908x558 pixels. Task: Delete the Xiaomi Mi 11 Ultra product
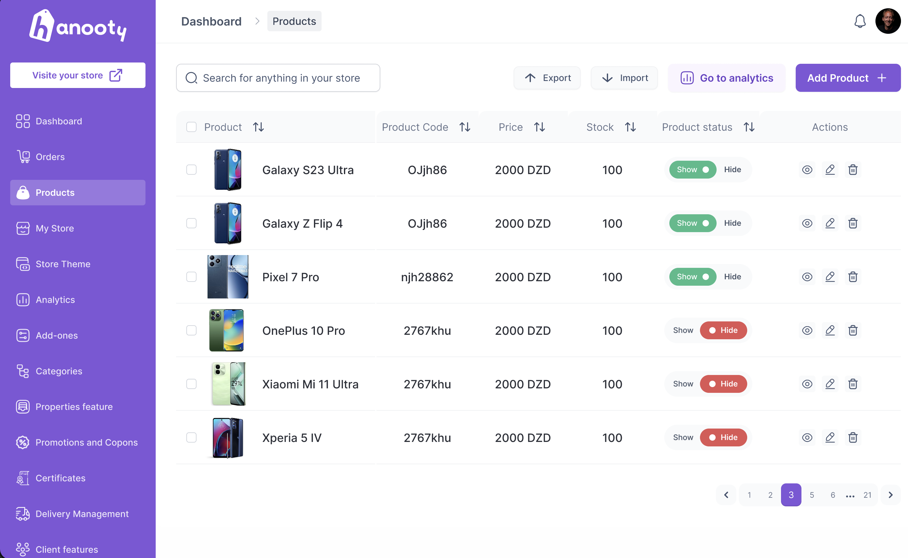852,384
